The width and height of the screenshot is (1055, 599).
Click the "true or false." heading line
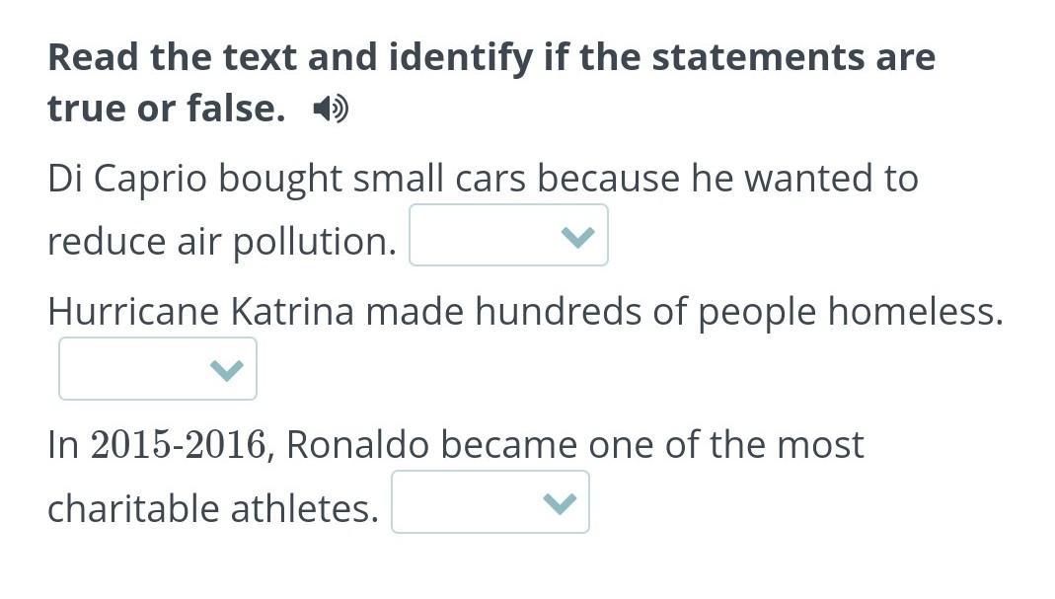pyautogui.click(x=166, y=109)
